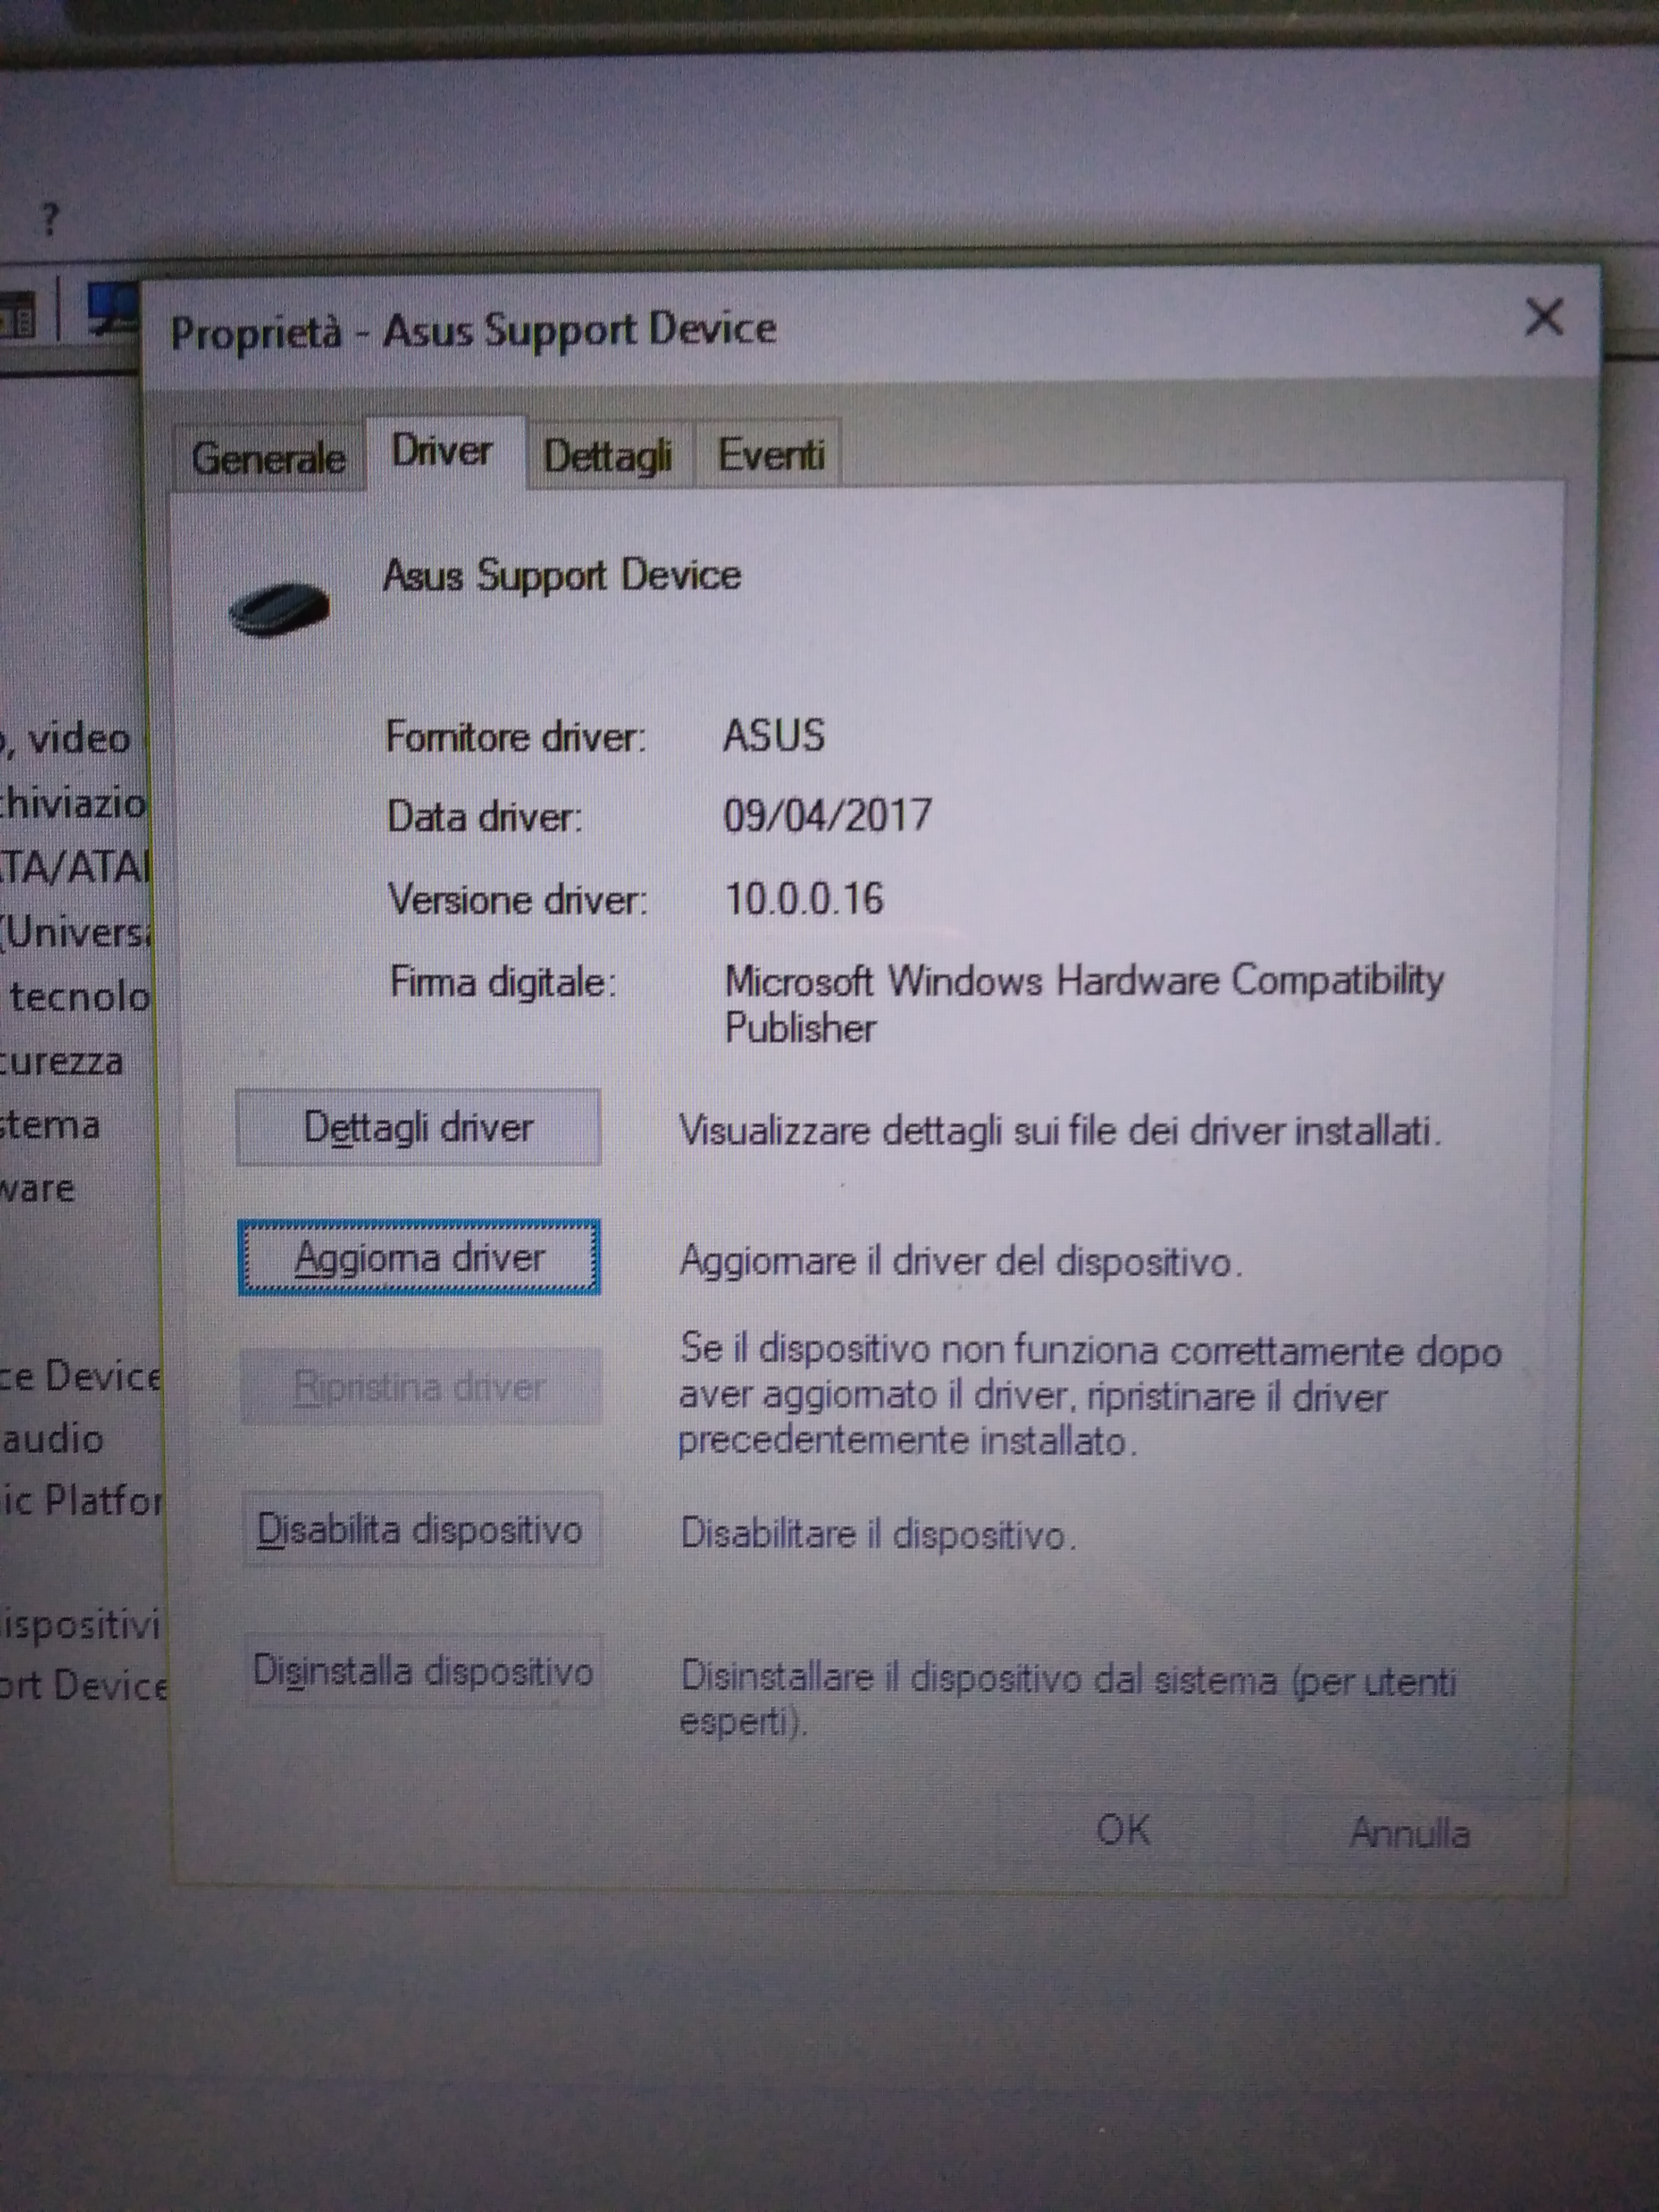Open the ? help menu in background window
1659x2212 pixels.
tap(50, 218)
